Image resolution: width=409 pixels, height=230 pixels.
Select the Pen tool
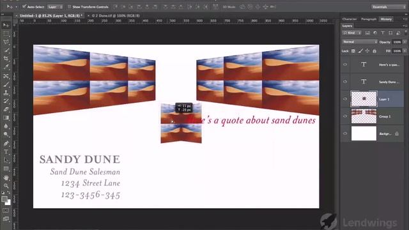[x=6, y=143]
